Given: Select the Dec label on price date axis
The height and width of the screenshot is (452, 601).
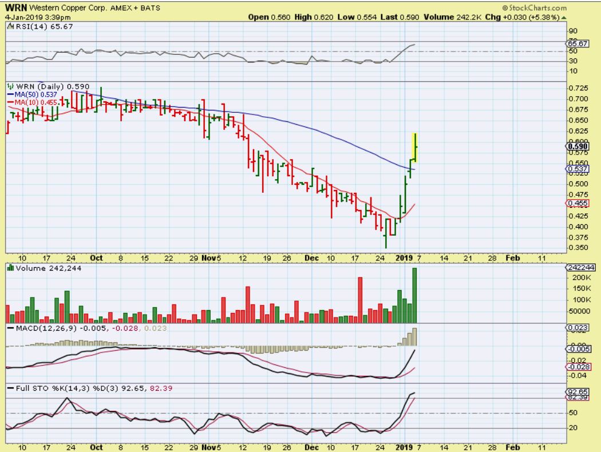Looking at the screenshot, I should click(311, 258).
